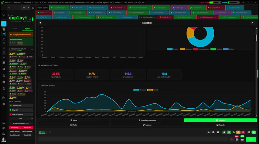Click the exployt logo icon in title bar
259x144 pixels.
click(x=2, y=3)
